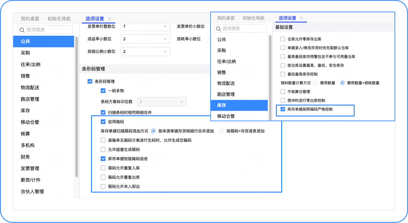Toggle 不核算仓管理 checkbox

(x=283, y=92)
